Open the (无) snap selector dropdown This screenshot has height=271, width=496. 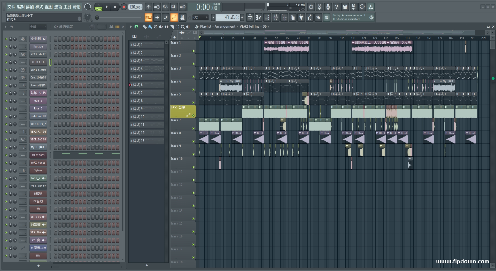(x=201, y=18)
